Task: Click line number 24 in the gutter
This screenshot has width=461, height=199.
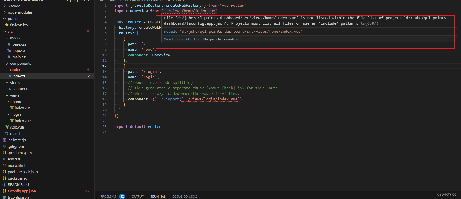Action: point(104,132)
